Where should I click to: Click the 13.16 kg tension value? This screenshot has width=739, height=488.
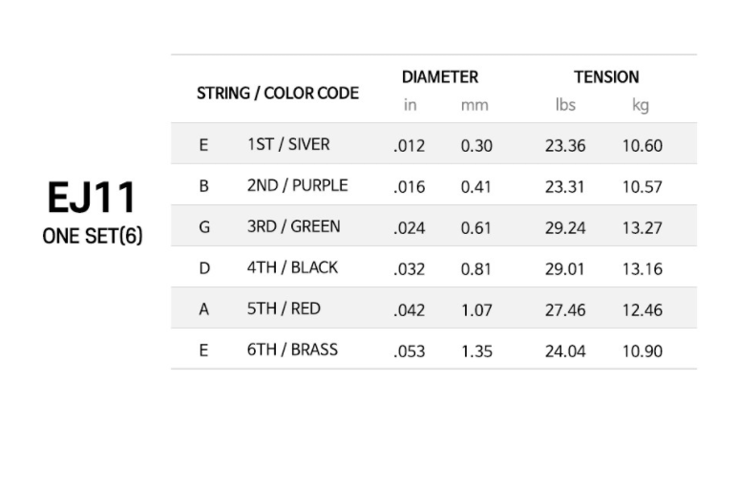pos(643,268)
